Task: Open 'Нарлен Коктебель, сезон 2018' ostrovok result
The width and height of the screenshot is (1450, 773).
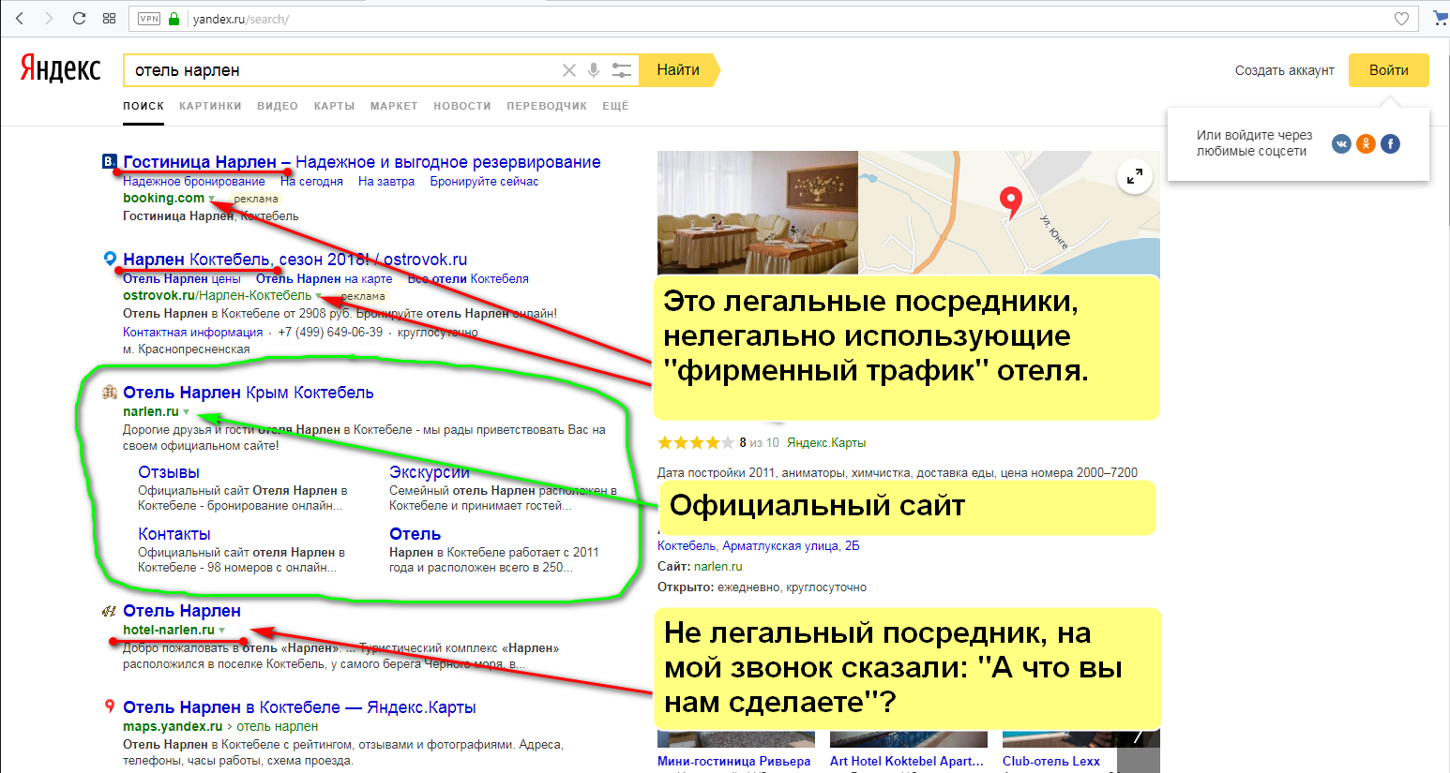Action: (x=295, y=260)
